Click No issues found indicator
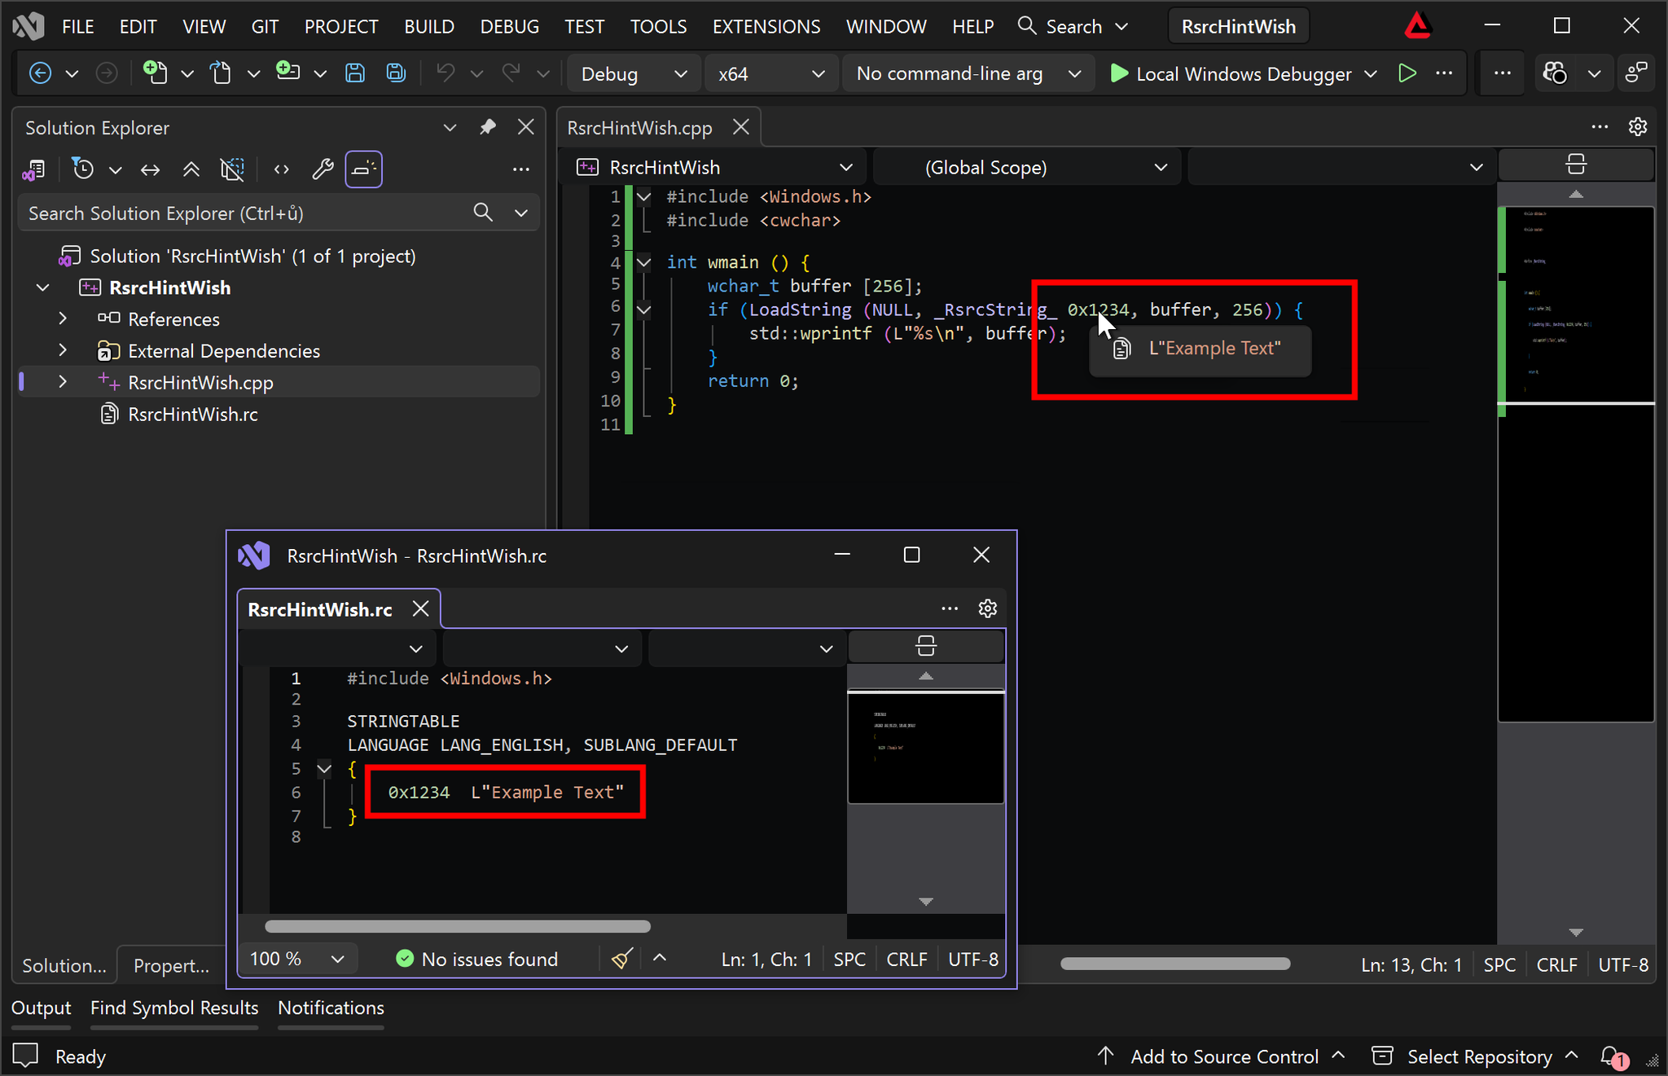The height and width of the screenshot is (1076, 1668). pyautogui.click(x=477, y=959)
